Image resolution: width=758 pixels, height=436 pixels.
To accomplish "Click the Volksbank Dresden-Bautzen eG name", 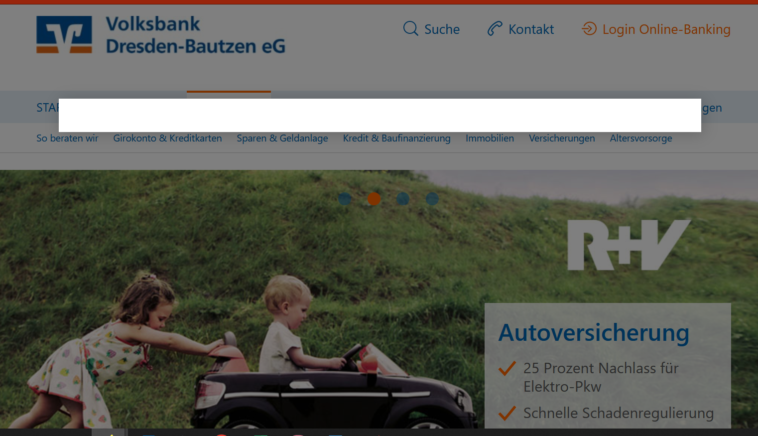I will coord(195,35).
